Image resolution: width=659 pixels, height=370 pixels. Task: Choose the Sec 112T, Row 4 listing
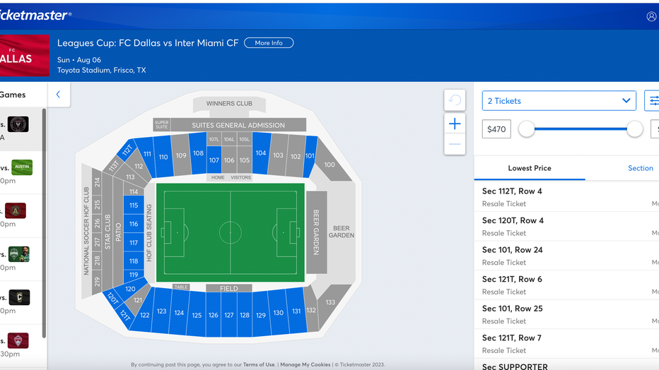(x=566, y=197)
